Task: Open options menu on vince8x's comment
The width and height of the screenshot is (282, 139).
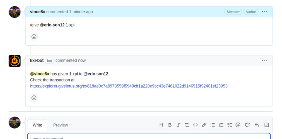Action: click(264, 12)
